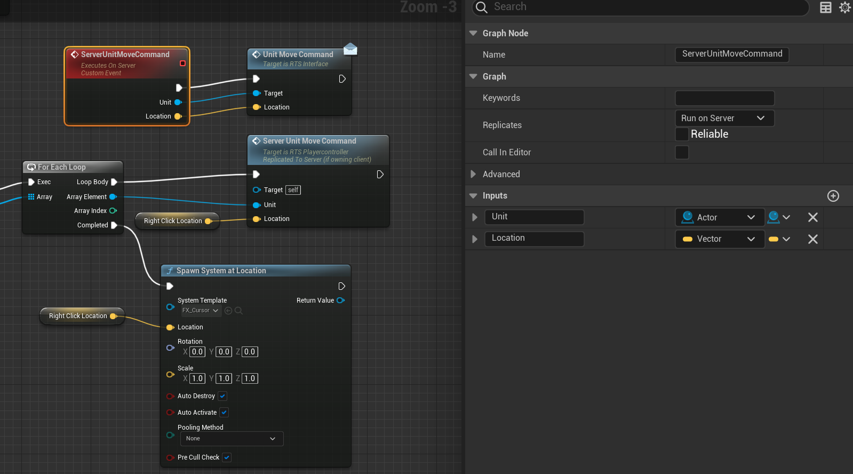The image size is (853, 474).
Task: Click the use selected asset arrow icon
Action: tap(228, 311)
